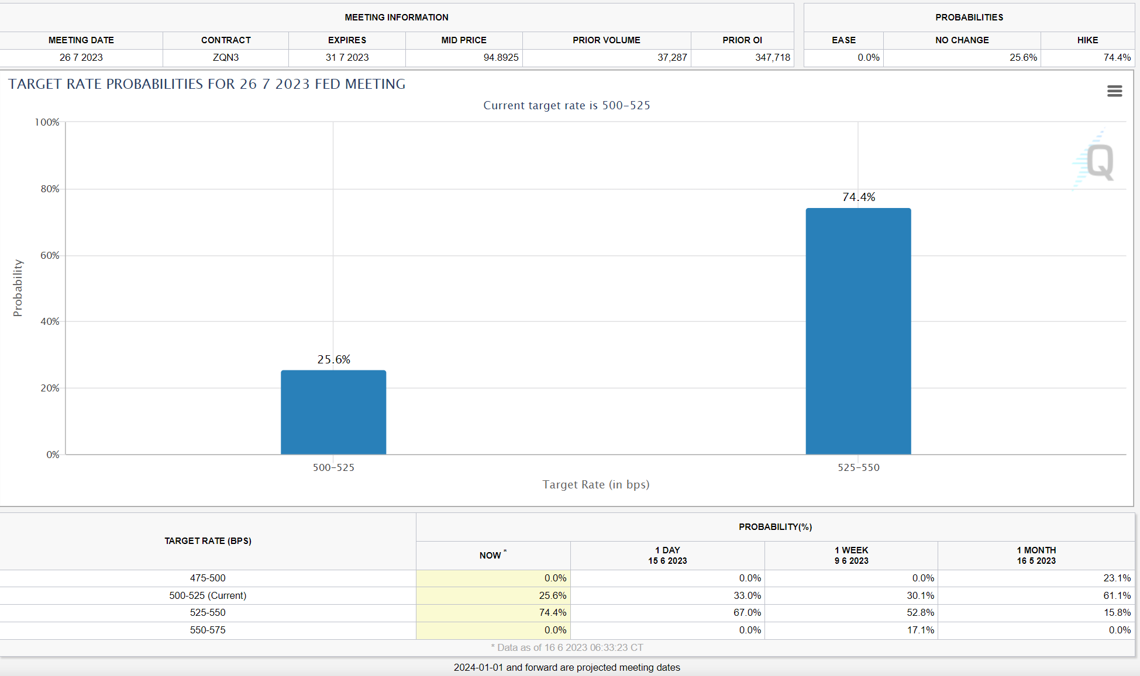Click the MEETING DATE column header

(x=81, y=40)
